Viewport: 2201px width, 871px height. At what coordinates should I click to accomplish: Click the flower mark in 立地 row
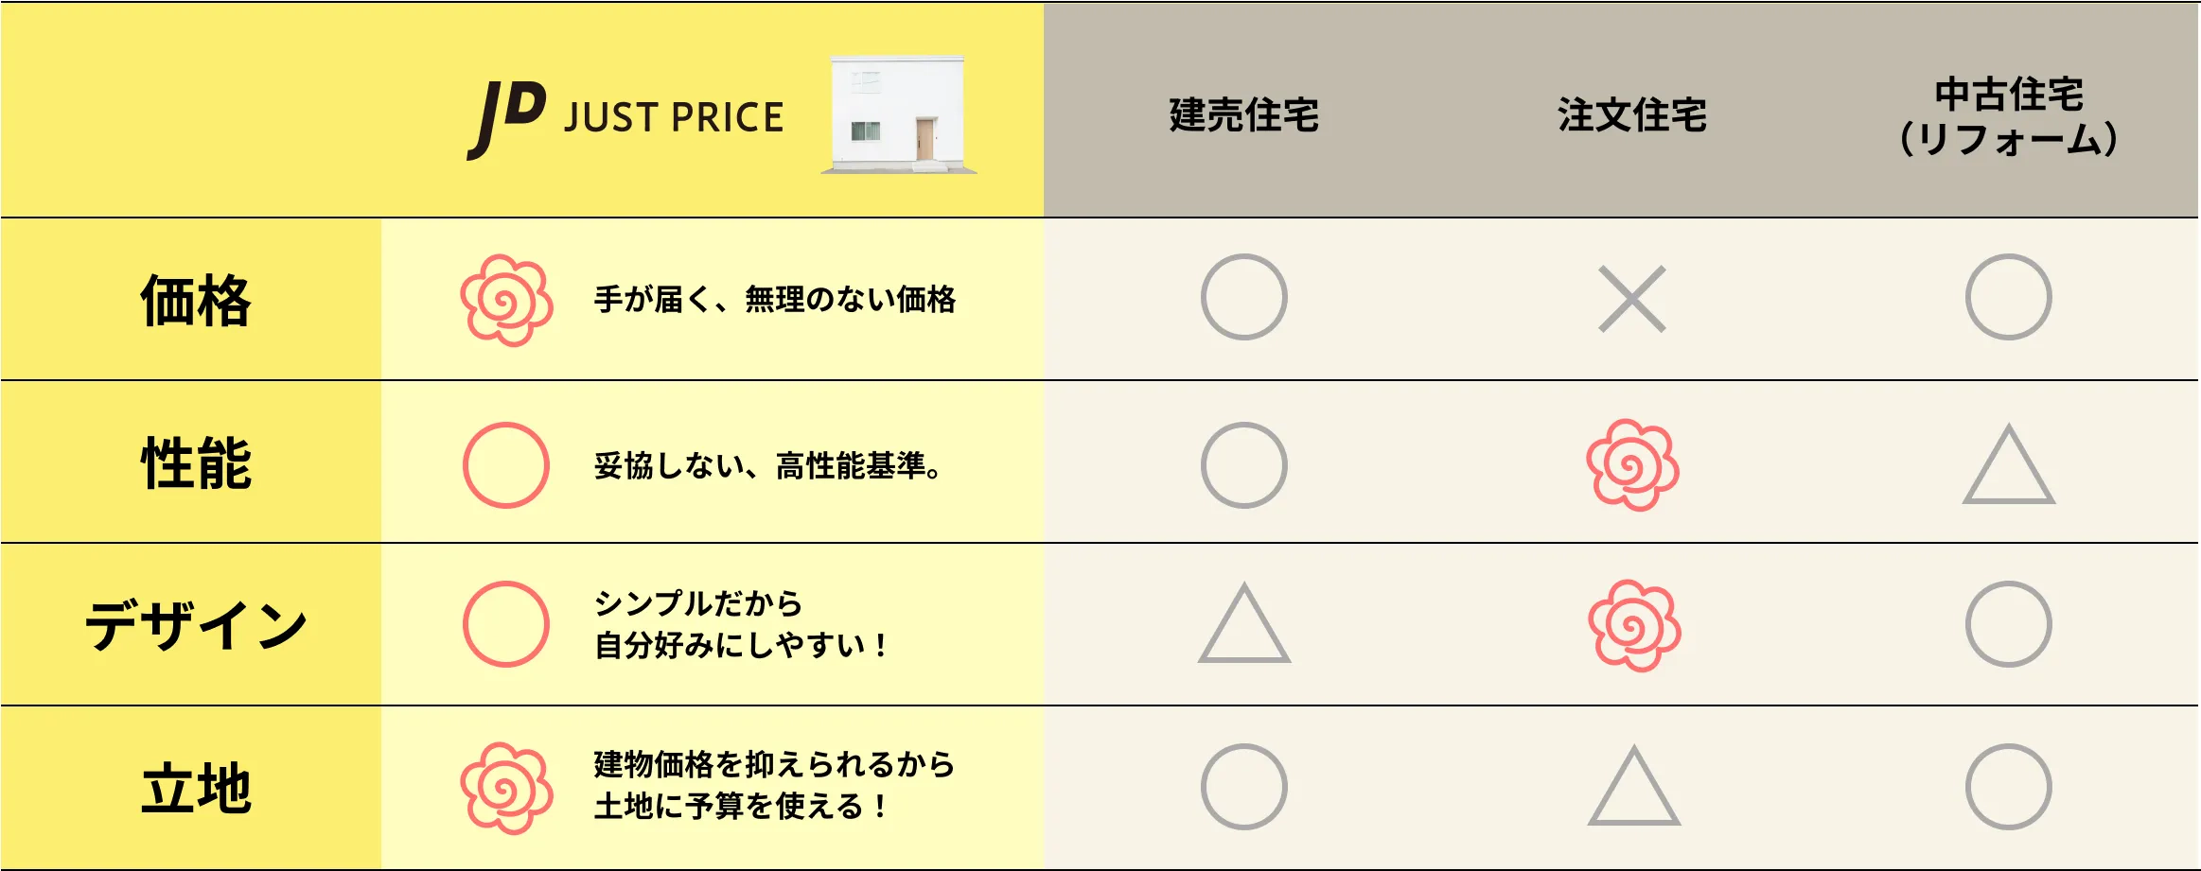[x=506, y=788]
